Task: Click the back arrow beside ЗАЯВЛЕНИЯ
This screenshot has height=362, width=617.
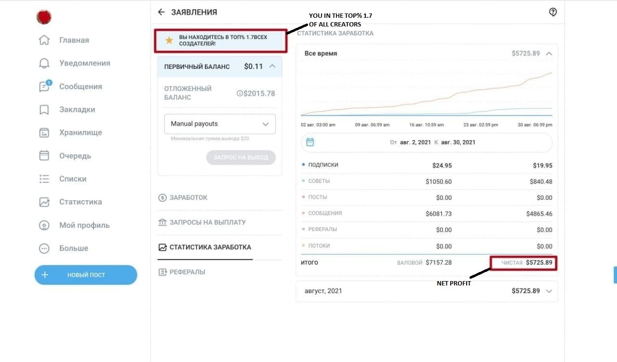Action: tap(161, 12)
